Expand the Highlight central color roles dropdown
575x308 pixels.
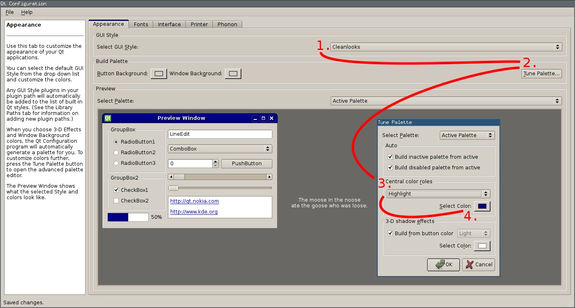(x=438, y=194)
